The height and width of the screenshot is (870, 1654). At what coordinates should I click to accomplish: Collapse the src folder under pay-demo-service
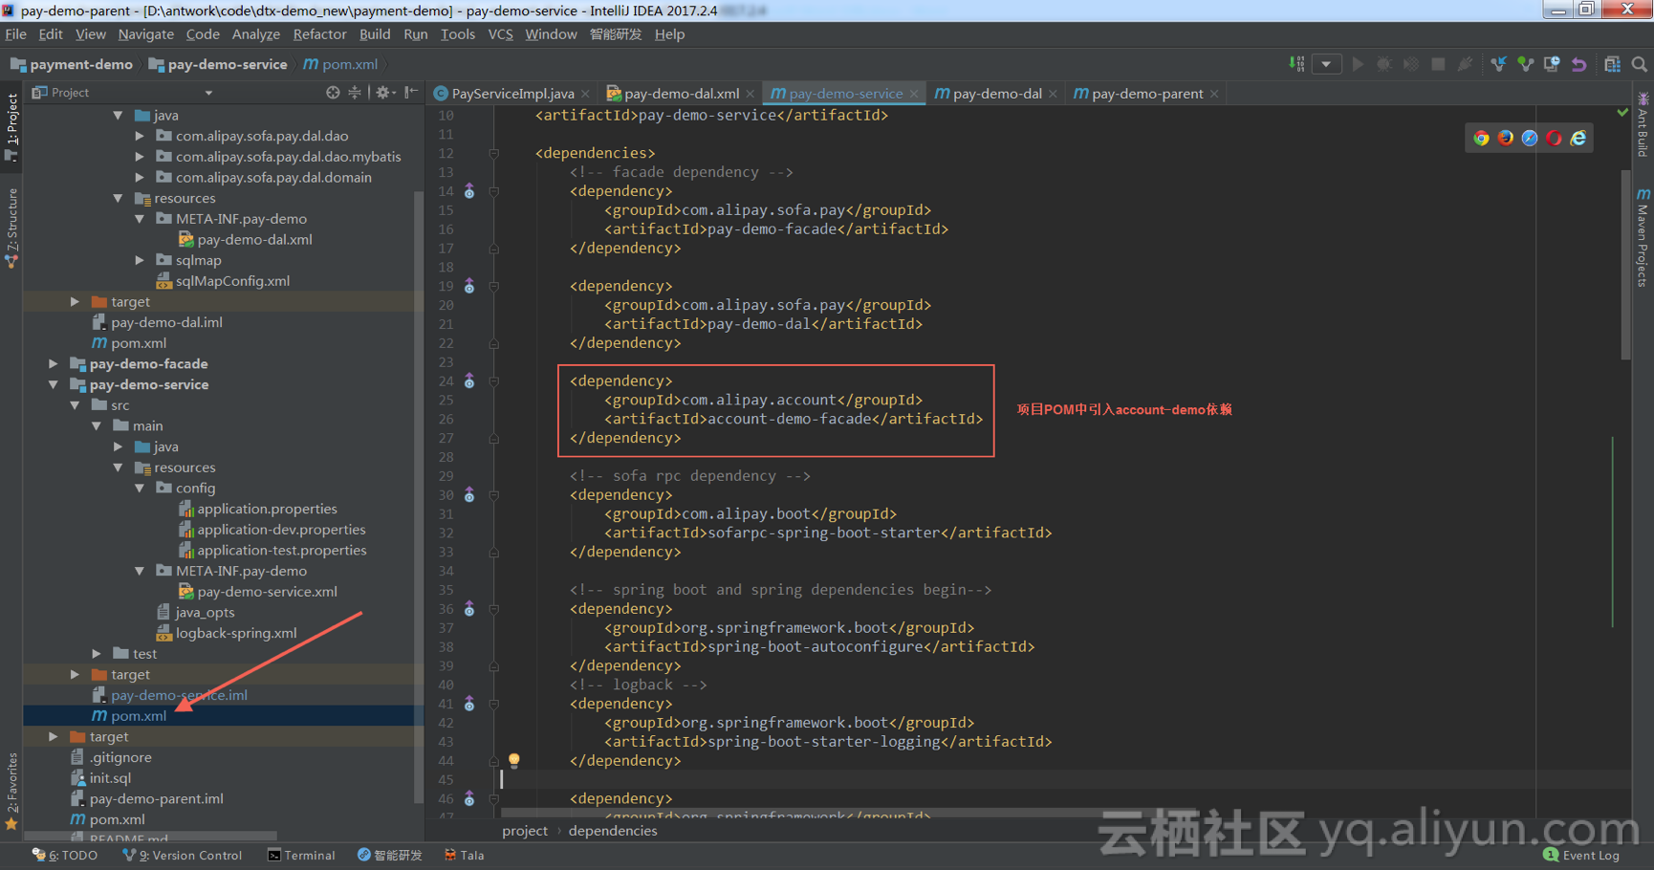click(x=76, y=405)
